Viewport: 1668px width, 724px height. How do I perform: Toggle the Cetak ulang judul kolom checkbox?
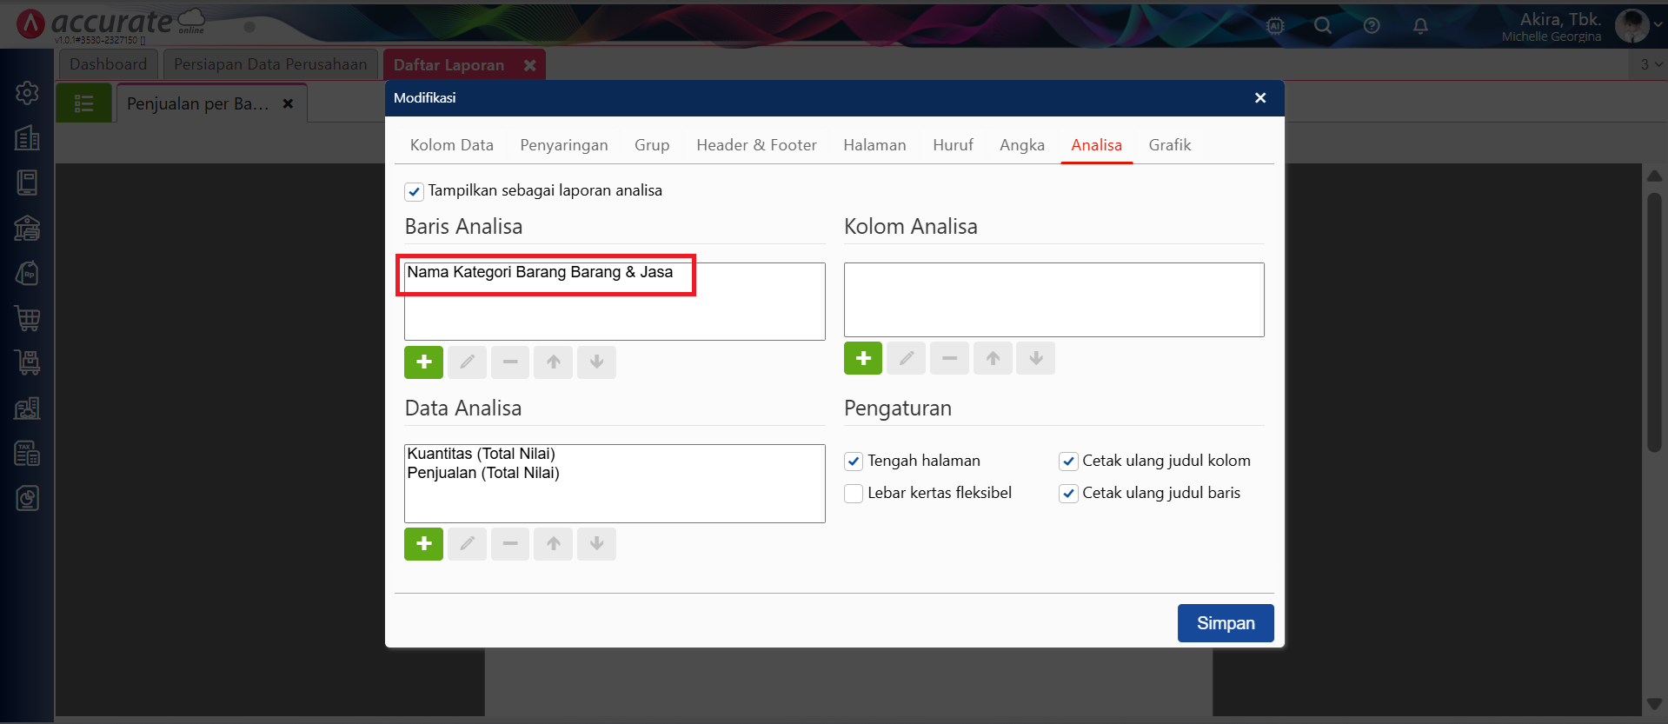pos(1068,462)
